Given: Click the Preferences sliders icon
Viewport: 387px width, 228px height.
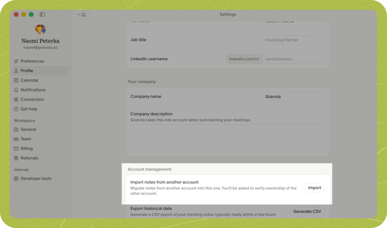Looking at the screenshot, I should 16,61.
